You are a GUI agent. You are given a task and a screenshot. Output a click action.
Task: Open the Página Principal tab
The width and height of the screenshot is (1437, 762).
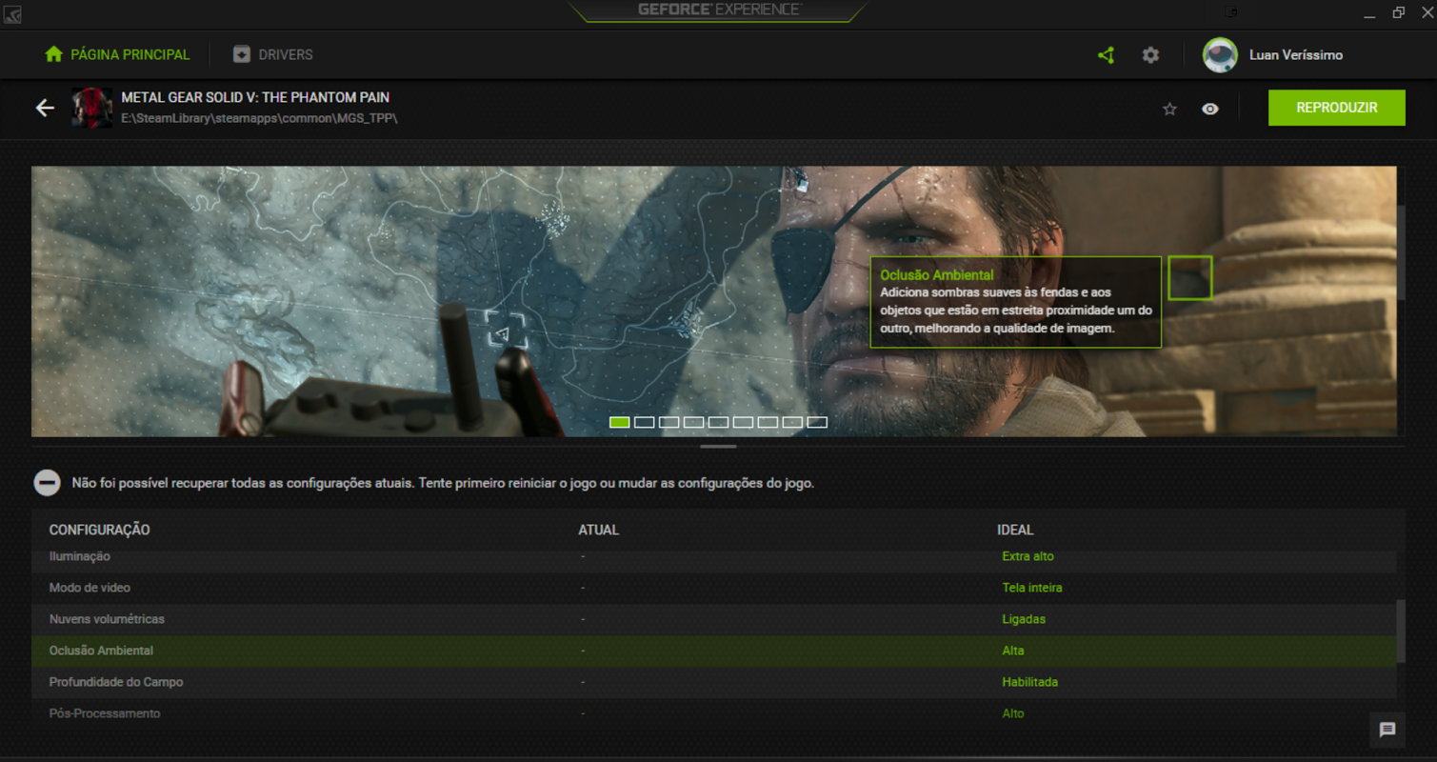117,54
